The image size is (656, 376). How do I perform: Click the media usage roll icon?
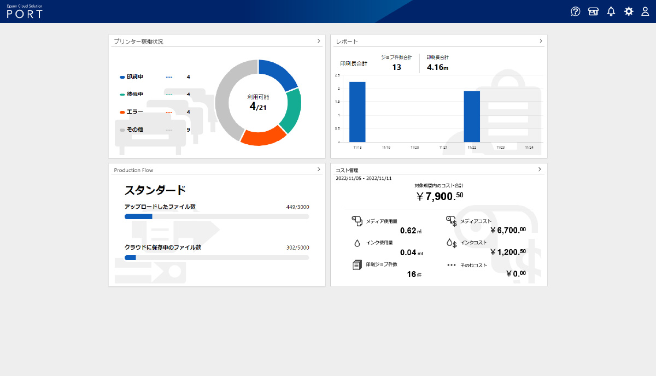pos(357,220)
